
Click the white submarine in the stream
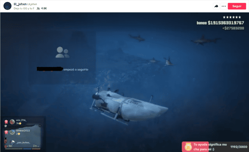[129, 106]
